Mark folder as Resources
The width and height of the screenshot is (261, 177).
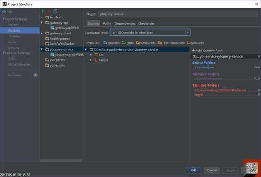146,43
